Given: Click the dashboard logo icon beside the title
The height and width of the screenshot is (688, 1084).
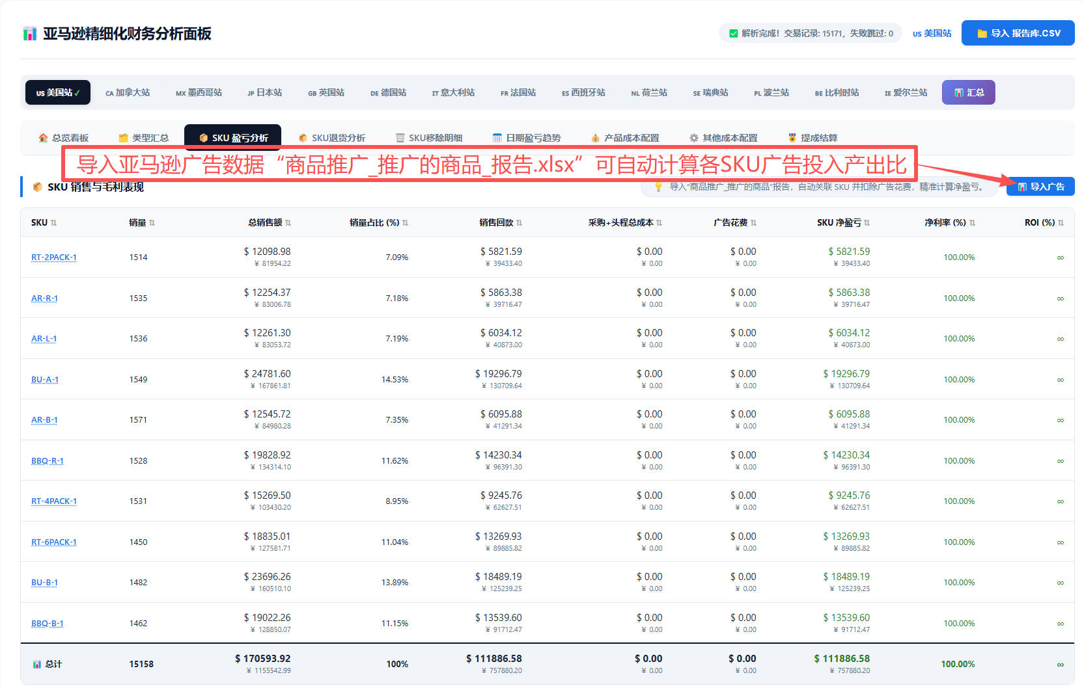Looking at the screenshot, I should [x=29, y=34].
